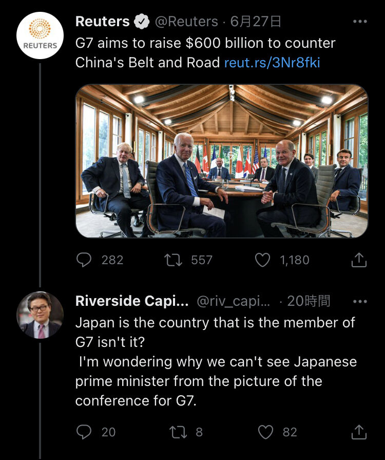Image resolution: width=385 pixels, height=460 pixels.
Task: Click the Reuters verified badge
Action: (141, 22)
